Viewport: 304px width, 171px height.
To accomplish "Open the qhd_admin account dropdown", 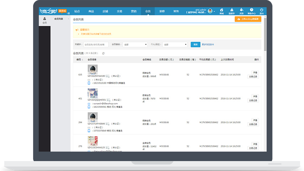I will (214, 11).
